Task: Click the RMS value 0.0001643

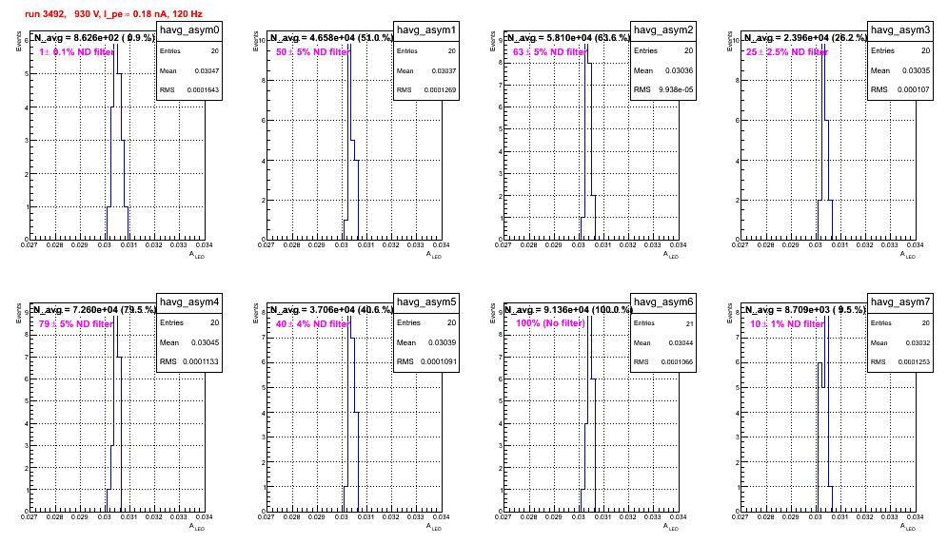Action: point(204,90)
